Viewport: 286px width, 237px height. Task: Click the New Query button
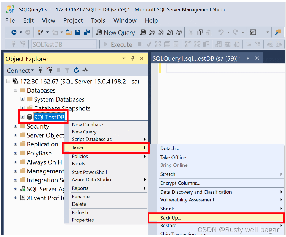coord(115,33)
